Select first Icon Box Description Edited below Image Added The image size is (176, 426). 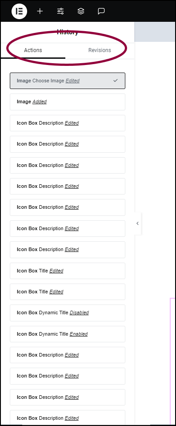pyautogui.click(x=68, y=123)
